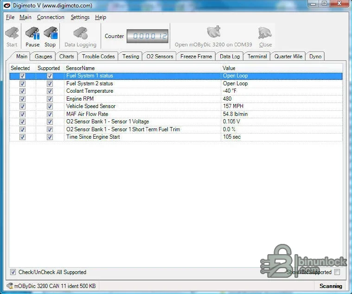Open the Main menu in menu bar
Viewport: 352px width, 294px height.
pyautogui.click(x=26, y=17)
